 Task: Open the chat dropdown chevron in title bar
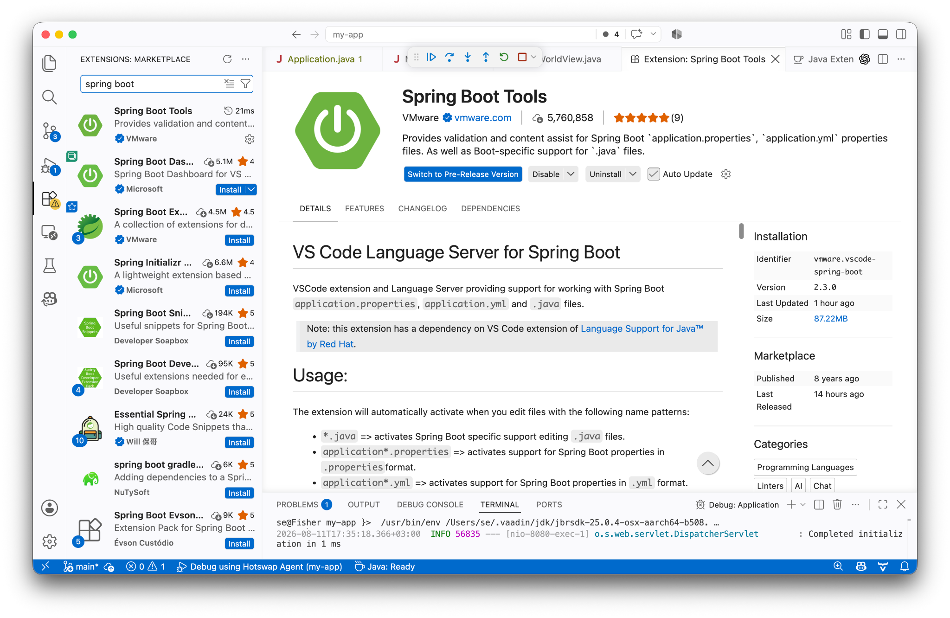(653, 34)
